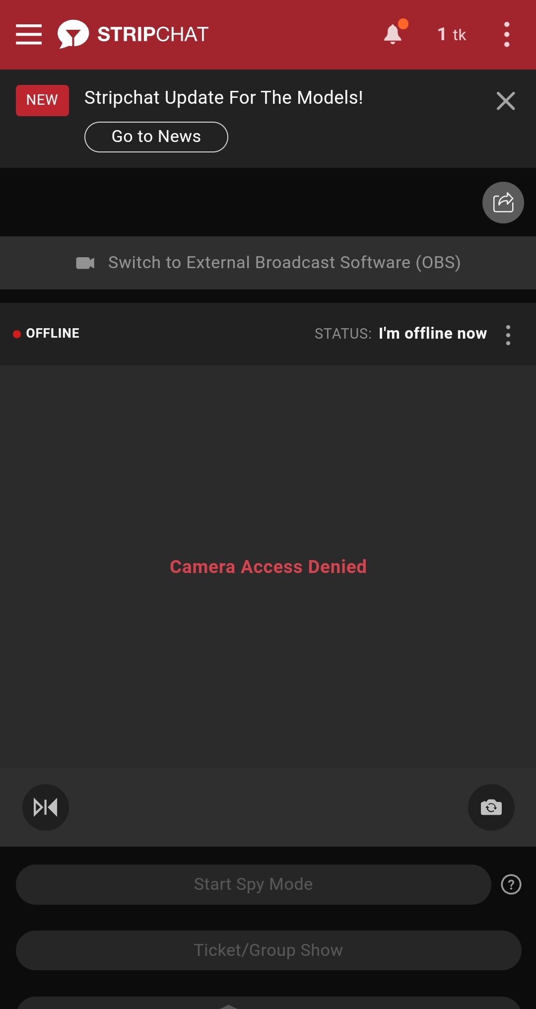Dismiss the Stripchat Update news banner
The height and width of the screenshot is (1009, 536).
click(506, 101)
